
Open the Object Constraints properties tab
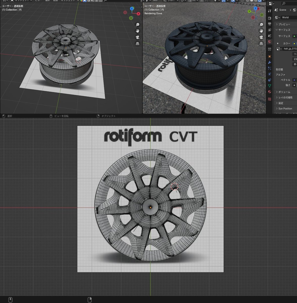(270, 80)
